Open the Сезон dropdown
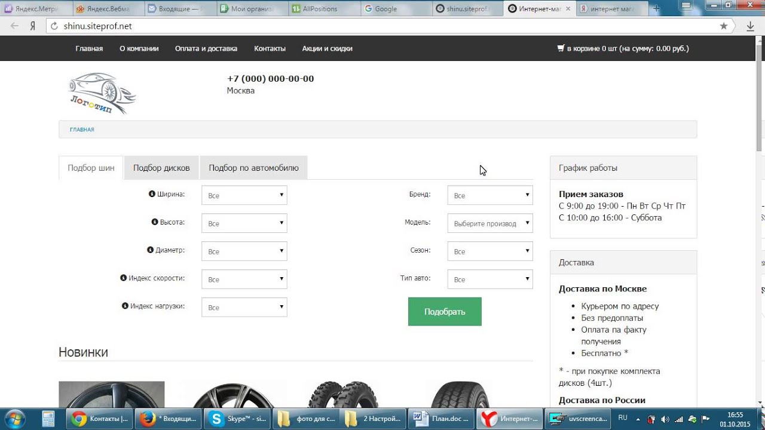 click(x=490, y=251)
